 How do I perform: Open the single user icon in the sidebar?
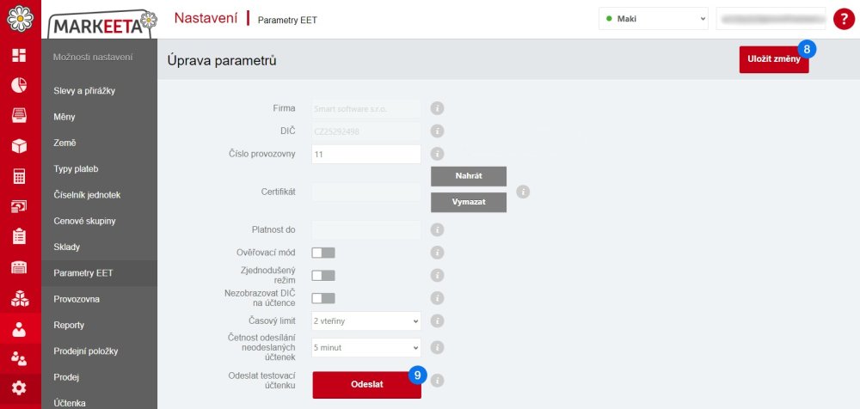click(x=19, y=329)
